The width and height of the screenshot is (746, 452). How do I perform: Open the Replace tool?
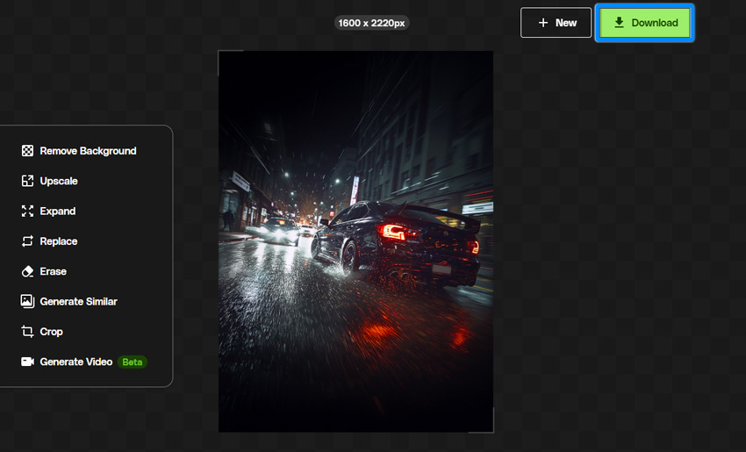59,241
